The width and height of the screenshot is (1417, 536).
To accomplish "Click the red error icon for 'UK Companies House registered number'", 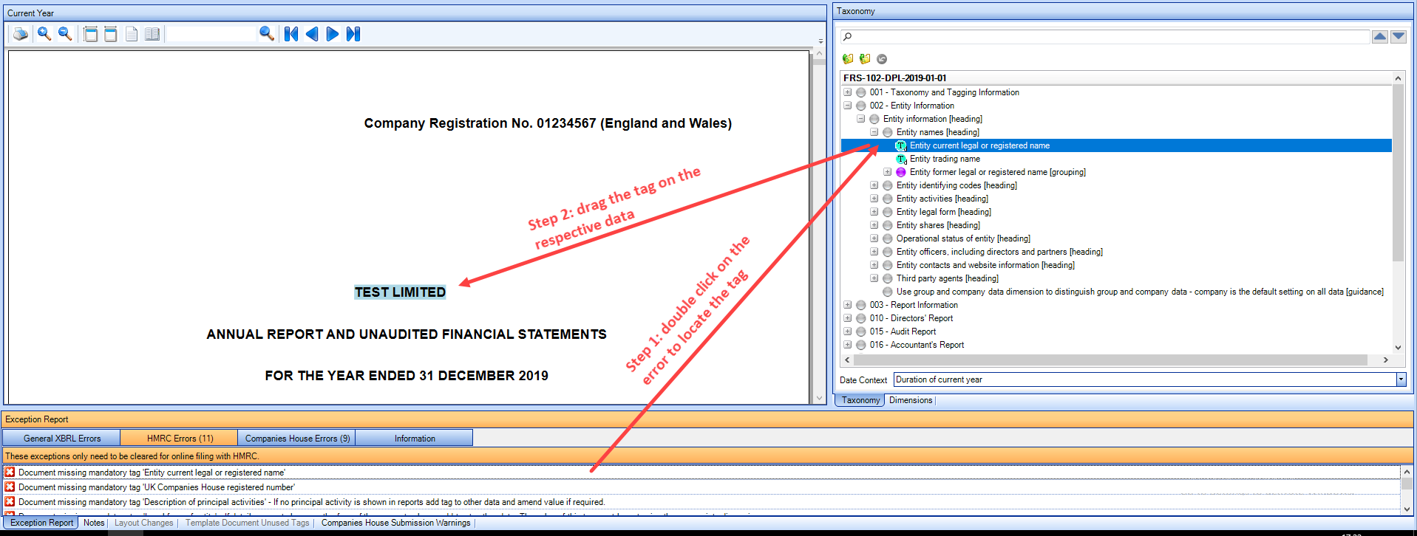I will coord(10,487).
